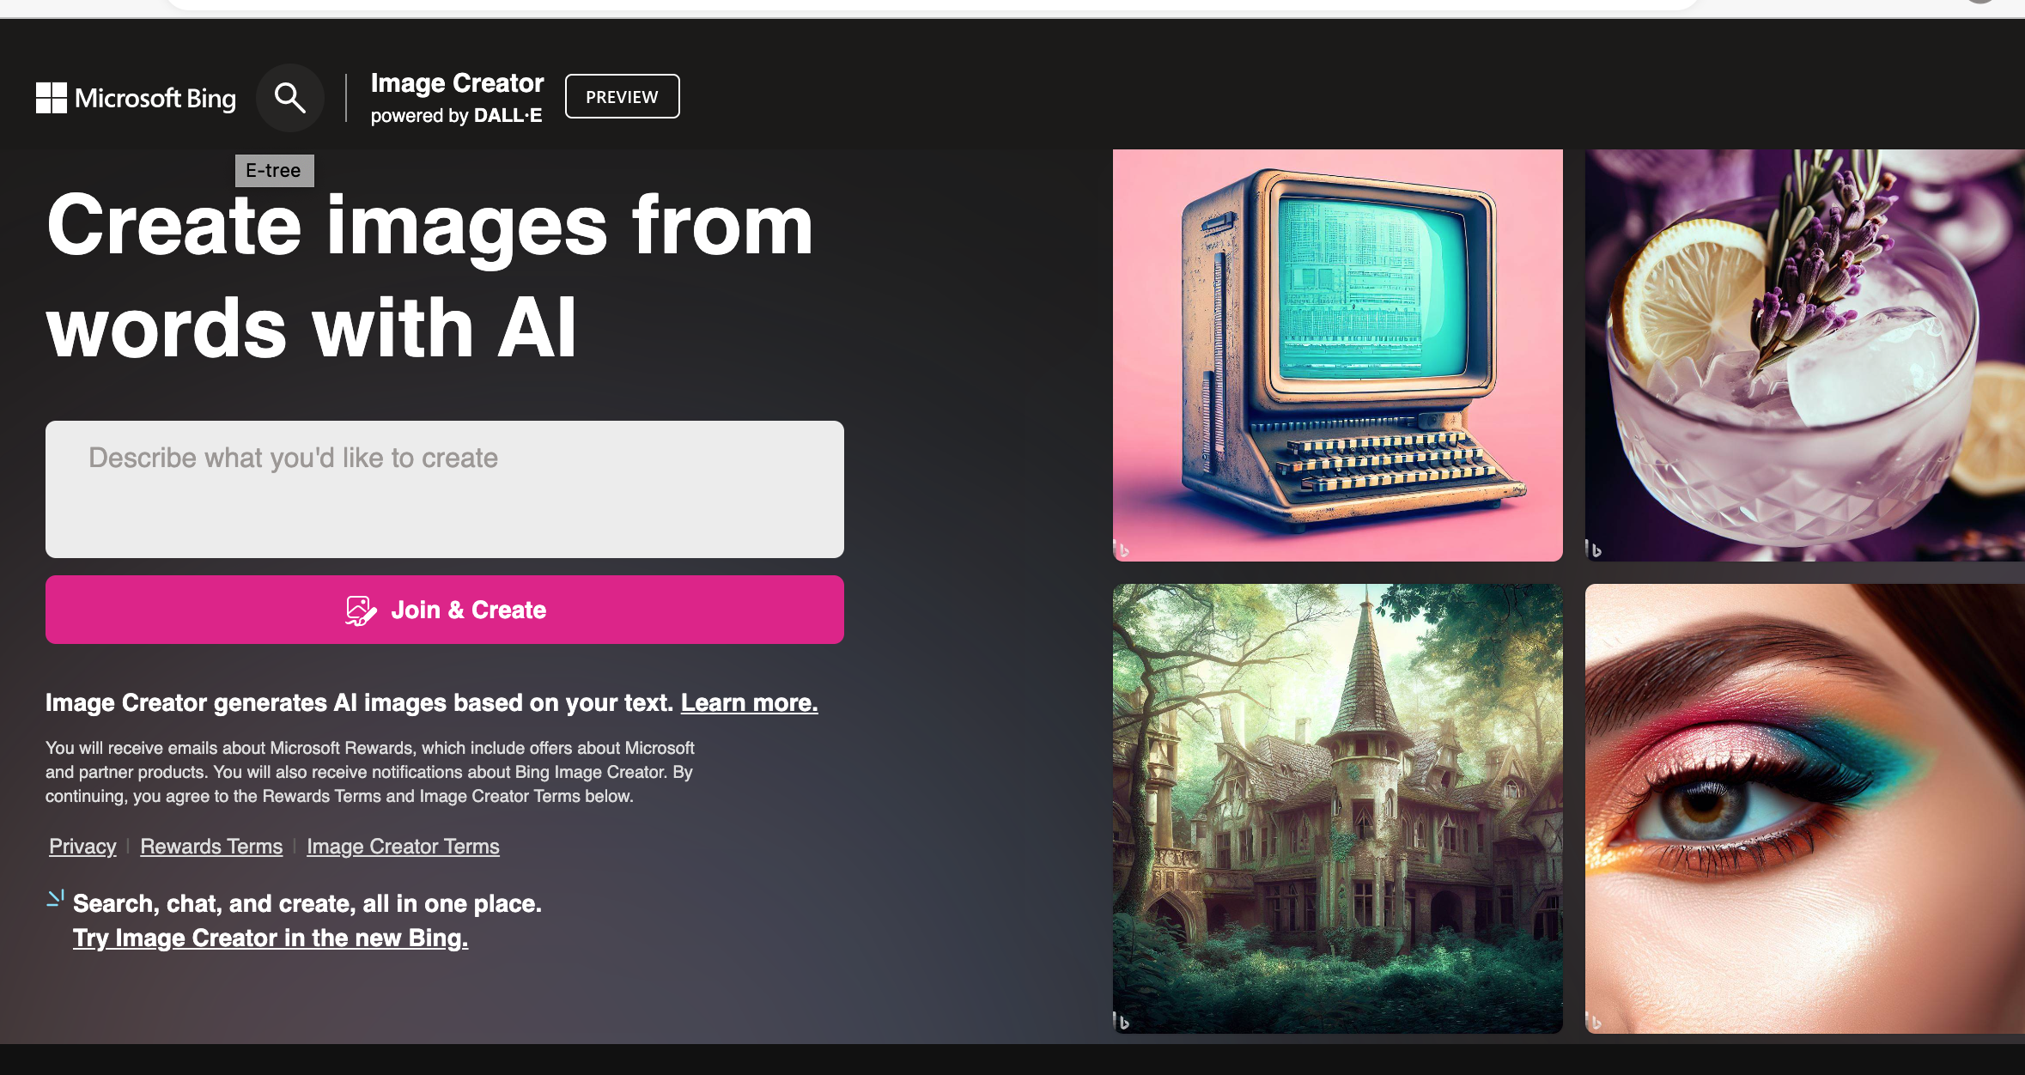Open the Privacy link
Screen dimensions: 2025x1075
pos(82,847)
